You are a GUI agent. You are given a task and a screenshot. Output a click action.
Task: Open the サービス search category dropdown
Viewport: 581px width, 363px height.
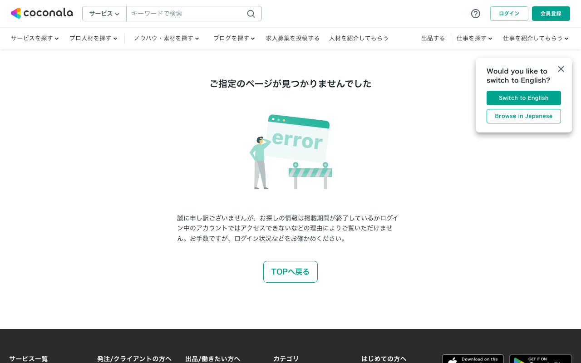click(x=104, y=14)
